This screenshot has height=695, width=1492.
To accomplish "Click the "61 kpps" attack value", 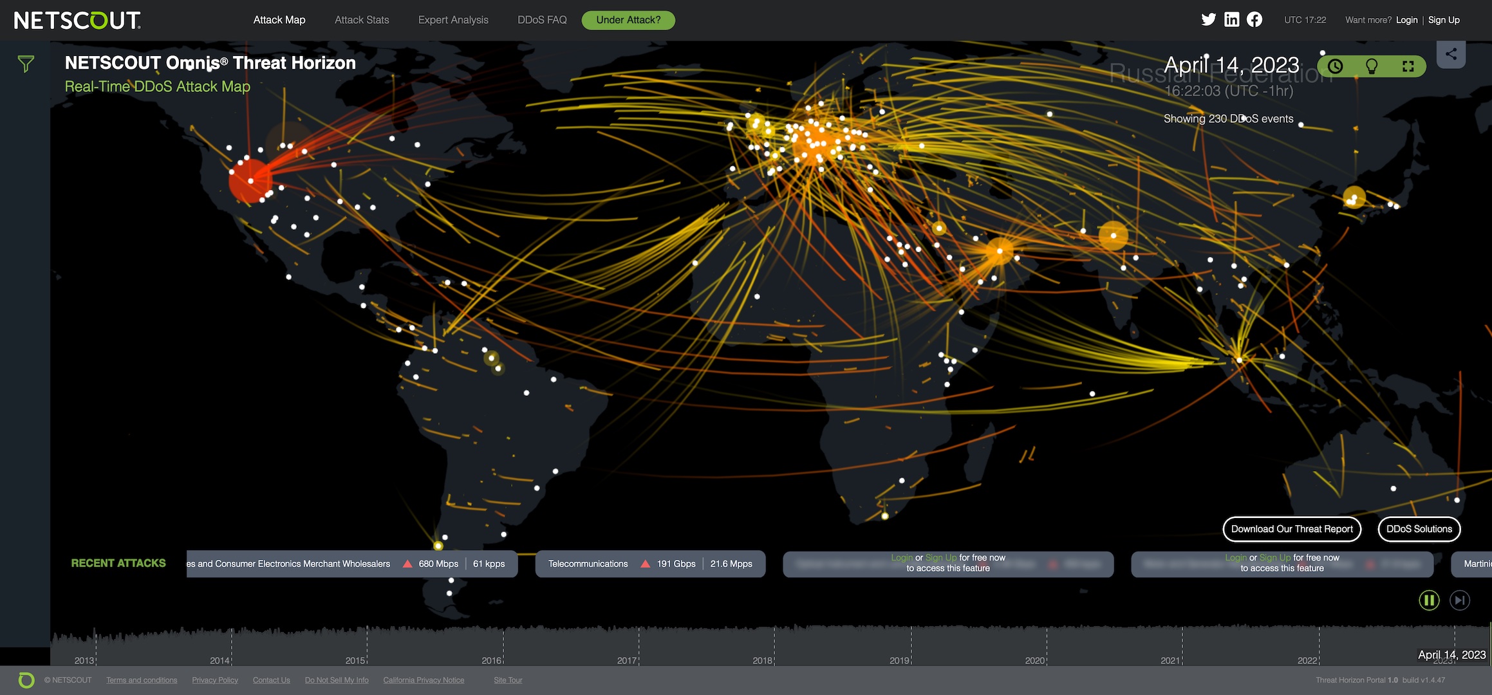I will click(489, 564).
